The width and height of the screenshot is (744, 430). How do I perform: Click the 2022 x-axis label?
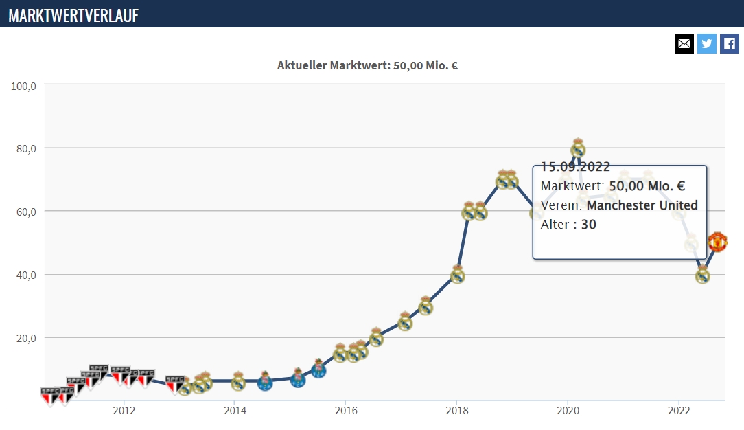(x=679, y=411)
